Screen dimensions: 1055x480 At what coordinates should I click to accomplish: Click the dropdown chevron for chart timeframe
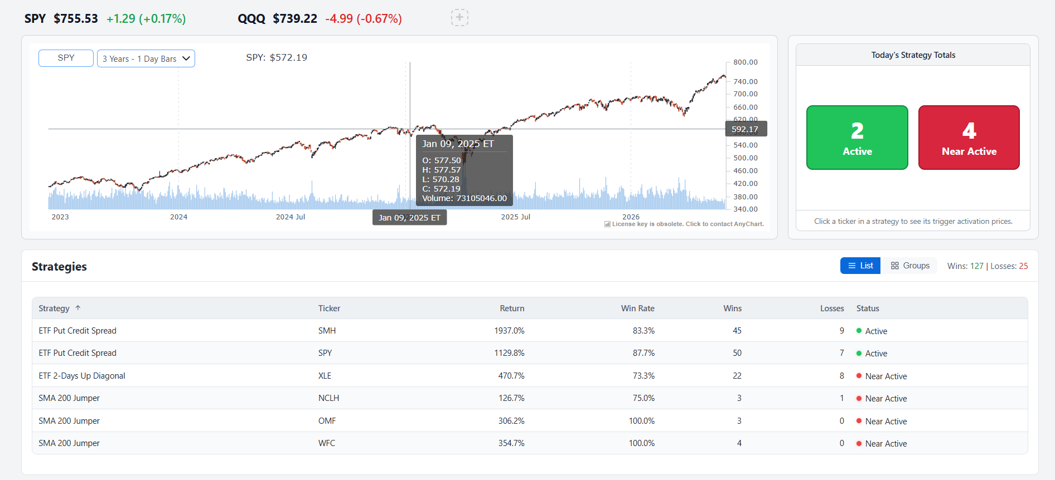(x=186, y=58)
